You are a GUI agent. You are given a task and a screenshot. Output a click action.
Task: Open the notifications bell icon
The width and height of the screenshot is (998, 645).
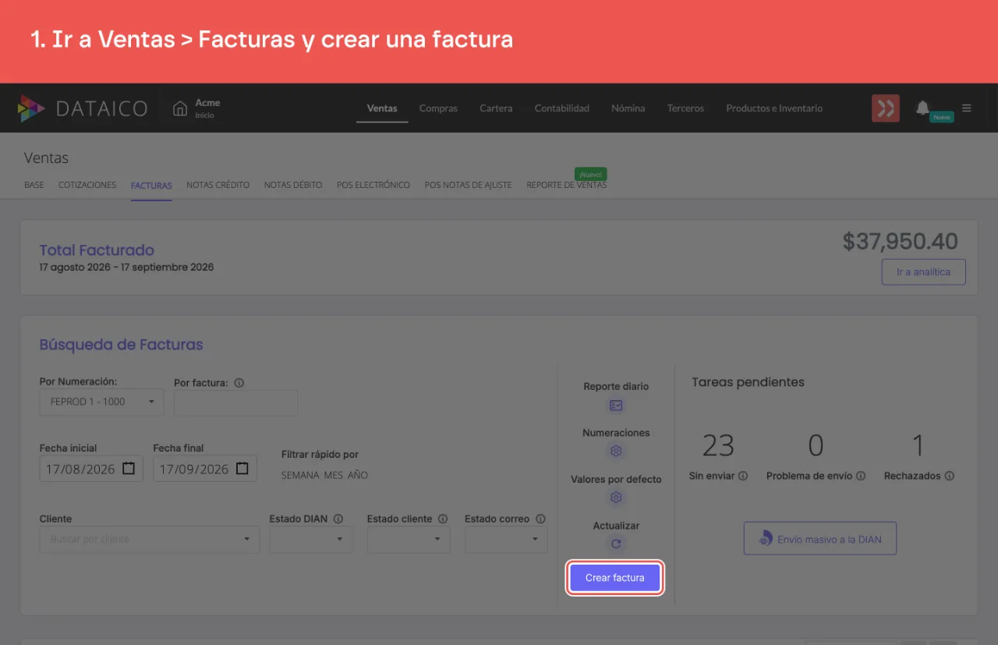(922, 108)
